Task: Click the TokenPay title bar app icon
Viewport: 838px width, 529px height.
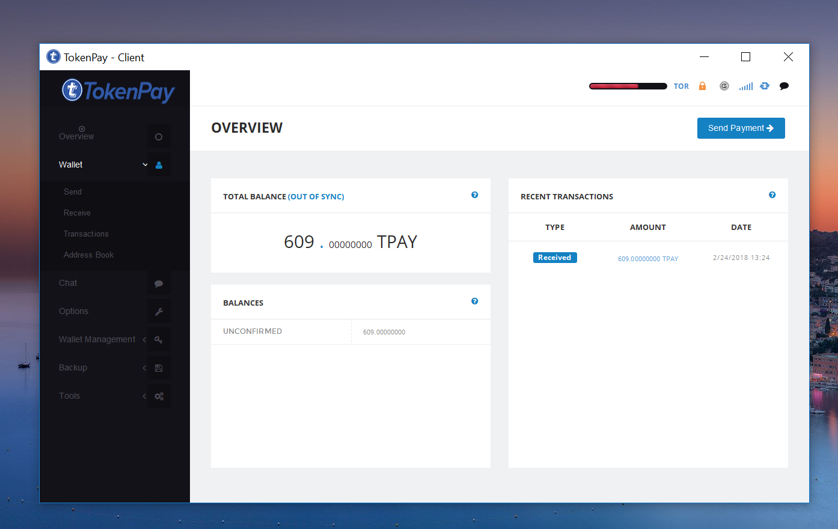Action: point(54,56)
